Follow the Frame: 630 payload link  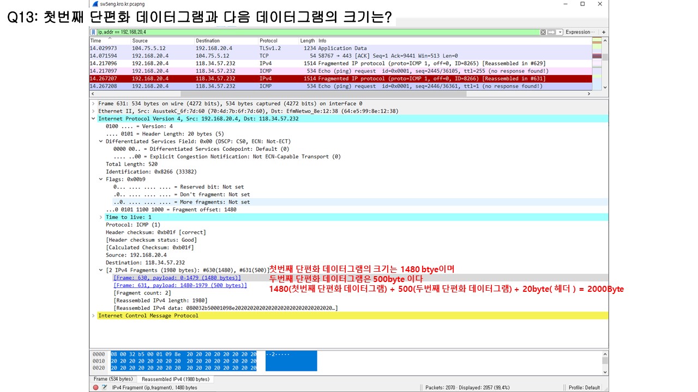(x=177, y=278)
